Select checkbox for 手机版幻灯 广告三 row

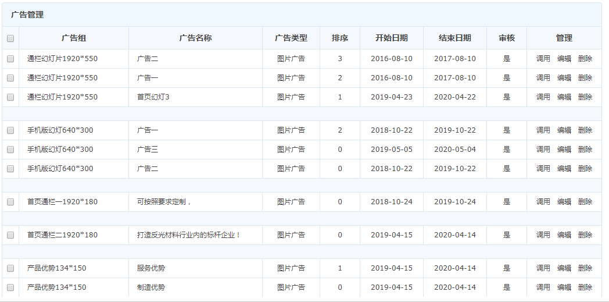[10, 150]
